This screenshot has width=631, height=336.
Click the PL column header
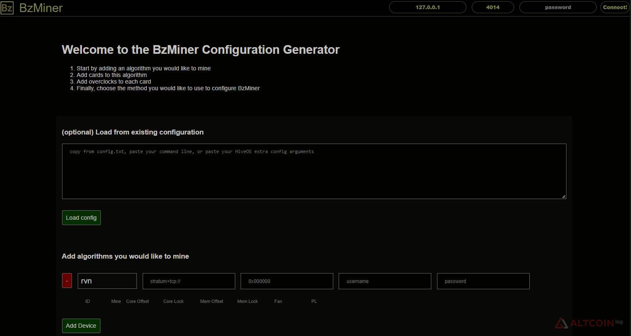pos(314,301)
